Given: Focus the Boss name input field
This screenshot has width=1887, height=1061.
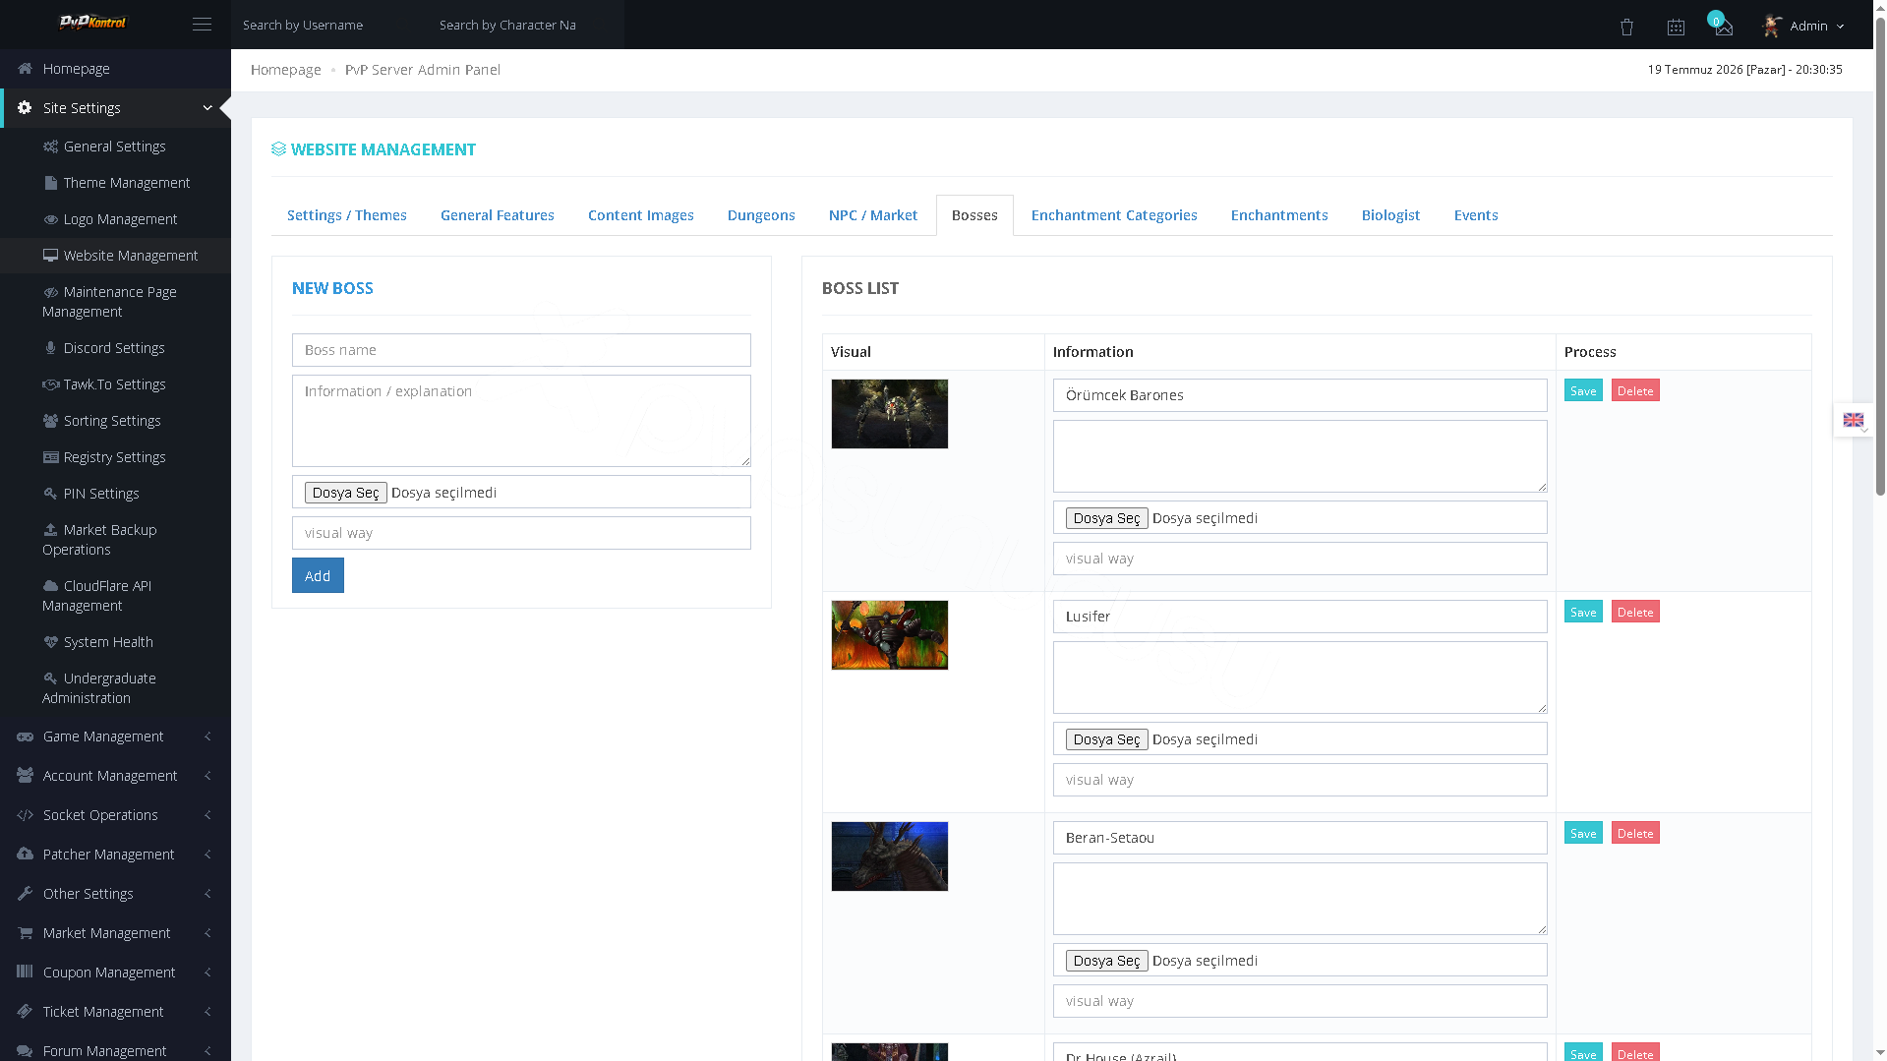Looking at the screenshot, I should (x=521, y=350).
